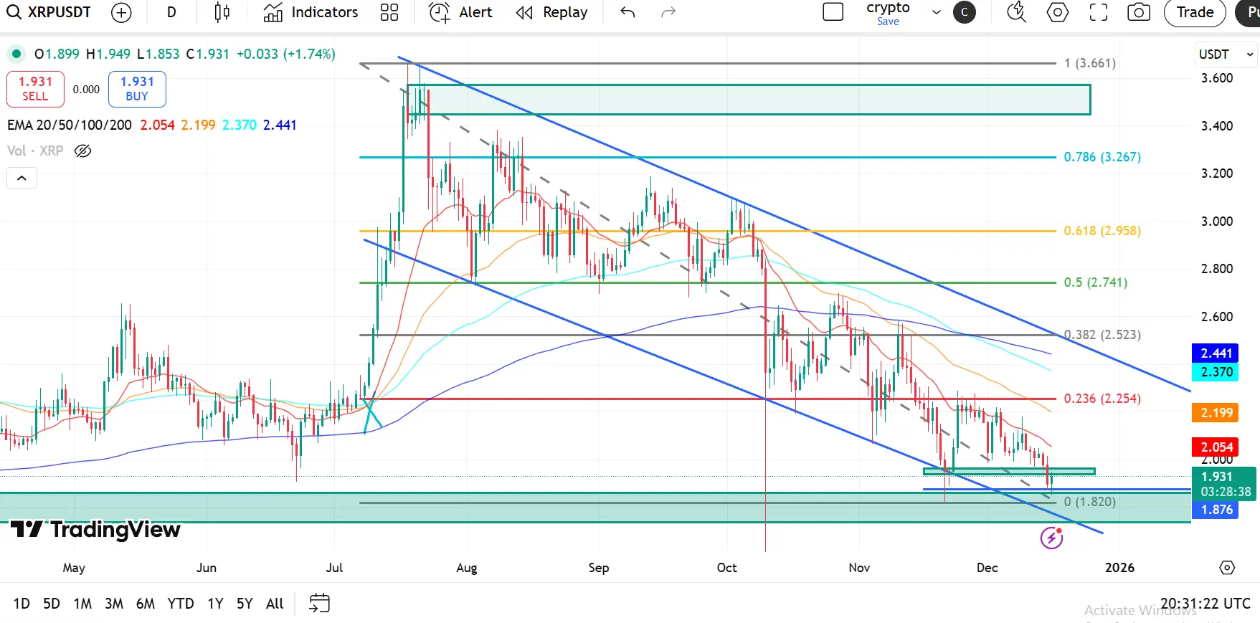The width and height of the screenshot is (1260, 623).
Task: Select the All time range
Action: click(275, 604)
